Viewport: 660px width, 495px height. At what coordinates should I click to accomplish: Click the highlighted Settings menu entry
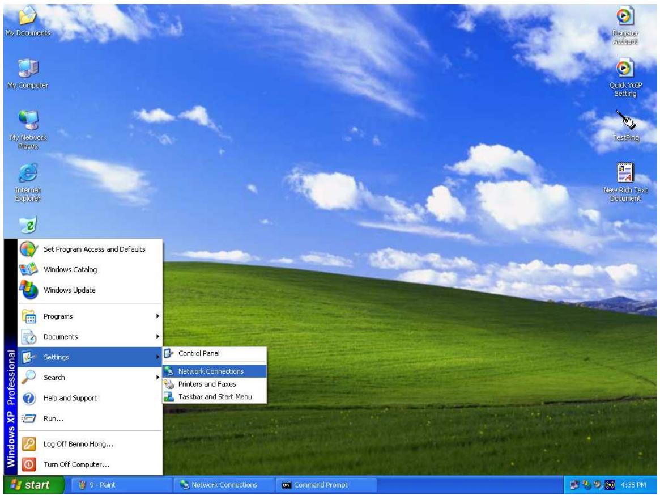[90, 357]
